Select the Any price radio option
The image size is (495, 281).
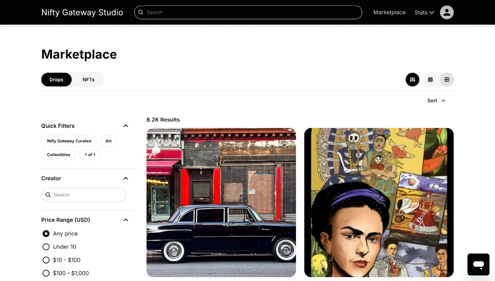(46, 234)
